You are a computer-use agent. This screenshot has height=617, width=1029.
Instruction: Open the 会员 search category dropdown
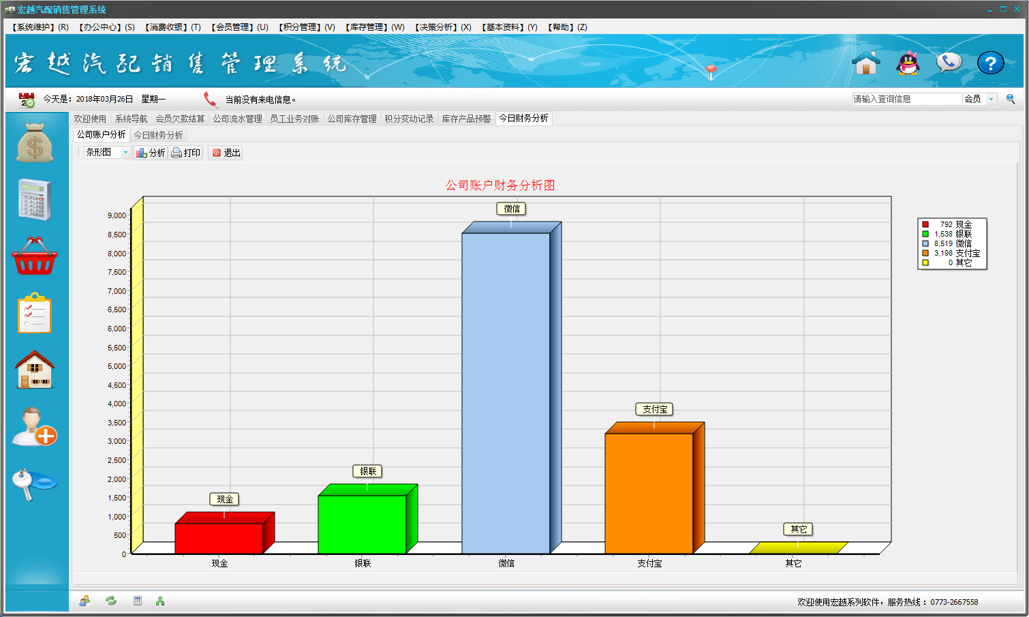[x=991, y=100]
